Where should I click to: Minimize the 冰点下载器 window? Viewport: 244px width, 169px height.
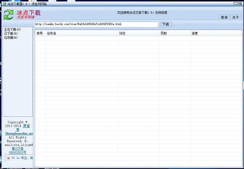(x=236, y=4)
